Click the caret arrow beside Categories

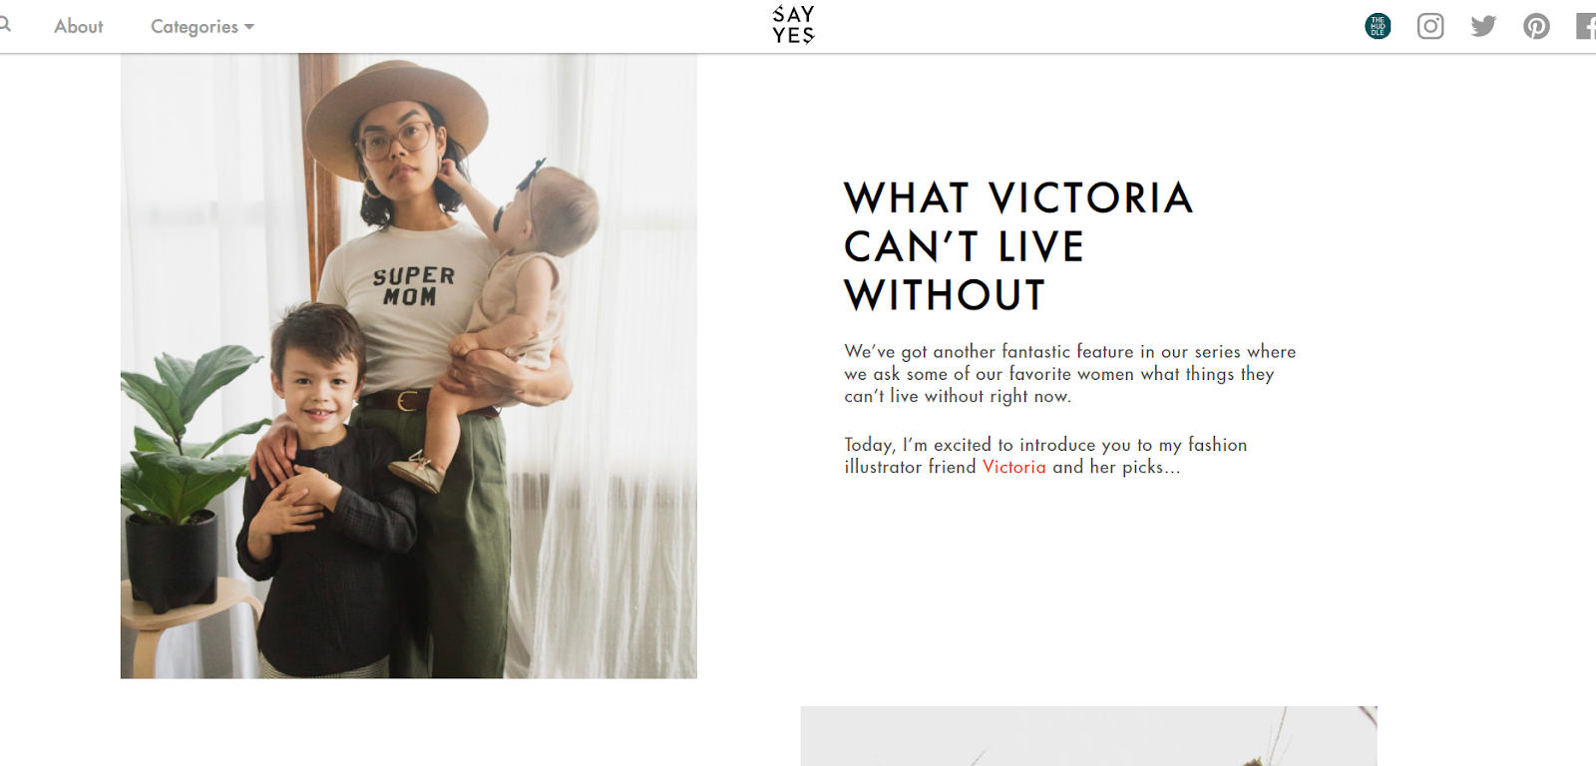[x=249, y=27]
